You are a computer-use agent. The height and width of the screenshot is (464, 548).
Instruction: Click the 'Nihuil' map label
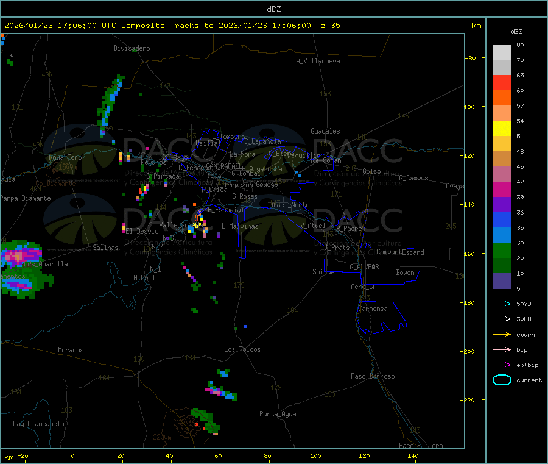tap(144, 278)
